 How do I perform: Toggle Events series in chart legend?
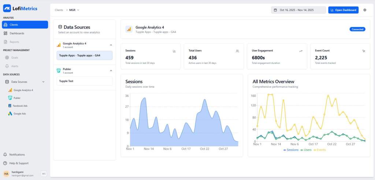click(x=320, y=150)
